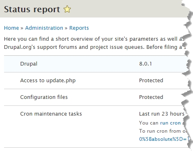Click Protected status for Access to update.php

point(151,81)
